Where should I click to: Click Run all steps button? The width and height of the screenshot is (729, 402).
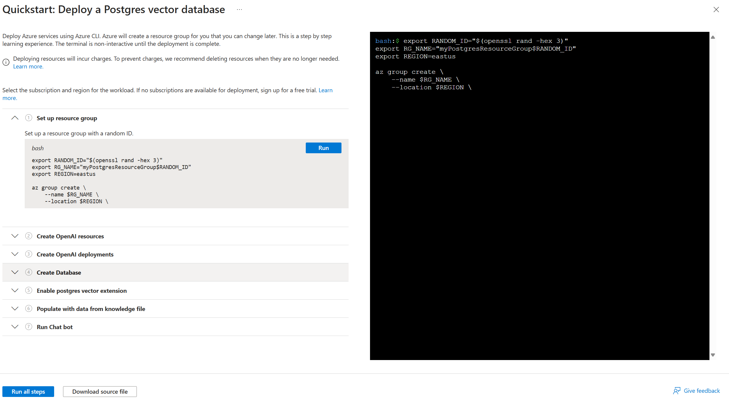point(28,392)
